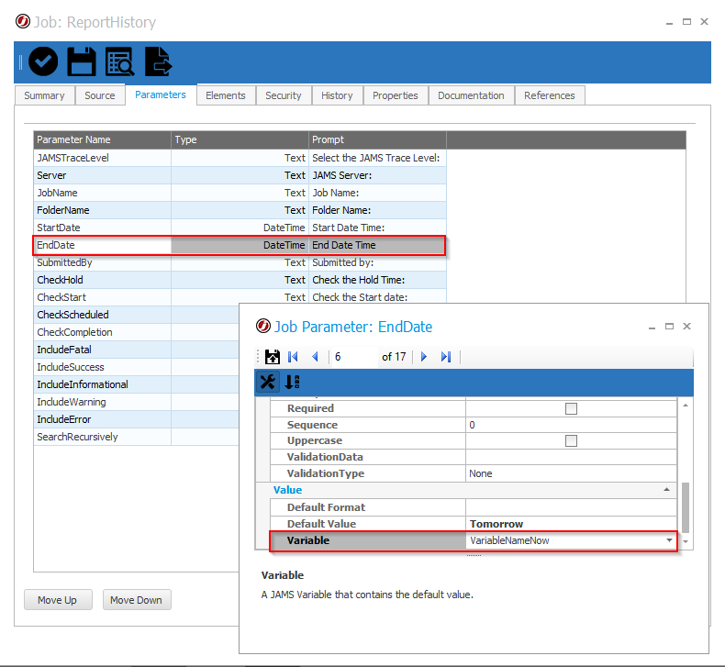725x667 pixels.
Task: Select the IncludeError parameter row
Action: (x=136, y=419)
